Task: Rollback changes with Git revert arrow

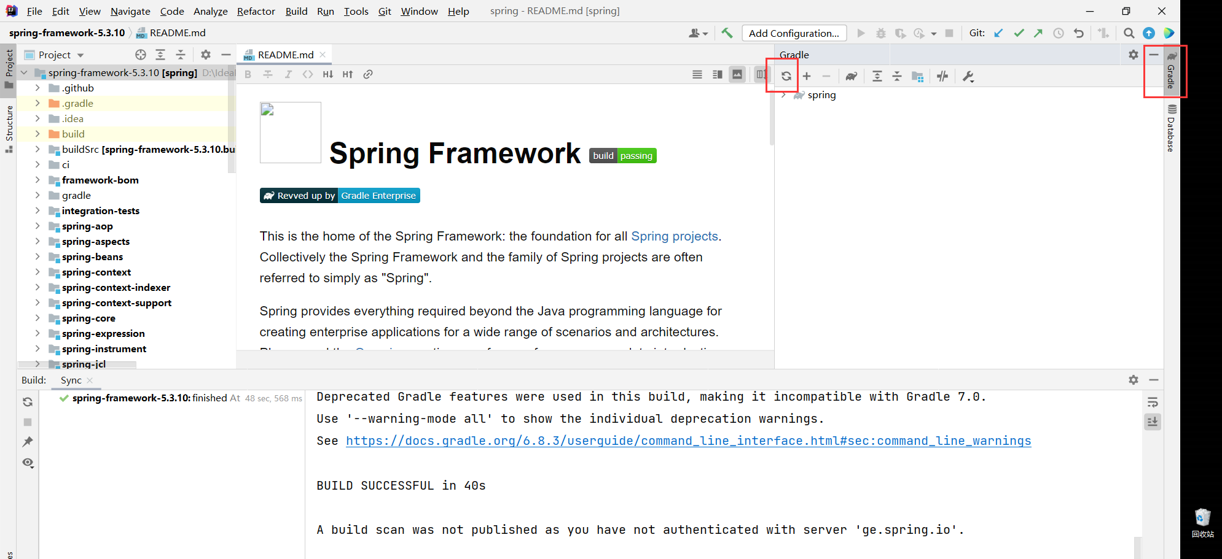Action: pyautogui.click(x=1079, y=33)
